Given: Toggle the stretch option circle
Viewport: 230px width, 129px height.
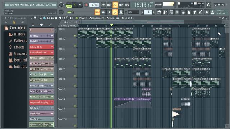Looking at the screenshot, I should (76, 26).
